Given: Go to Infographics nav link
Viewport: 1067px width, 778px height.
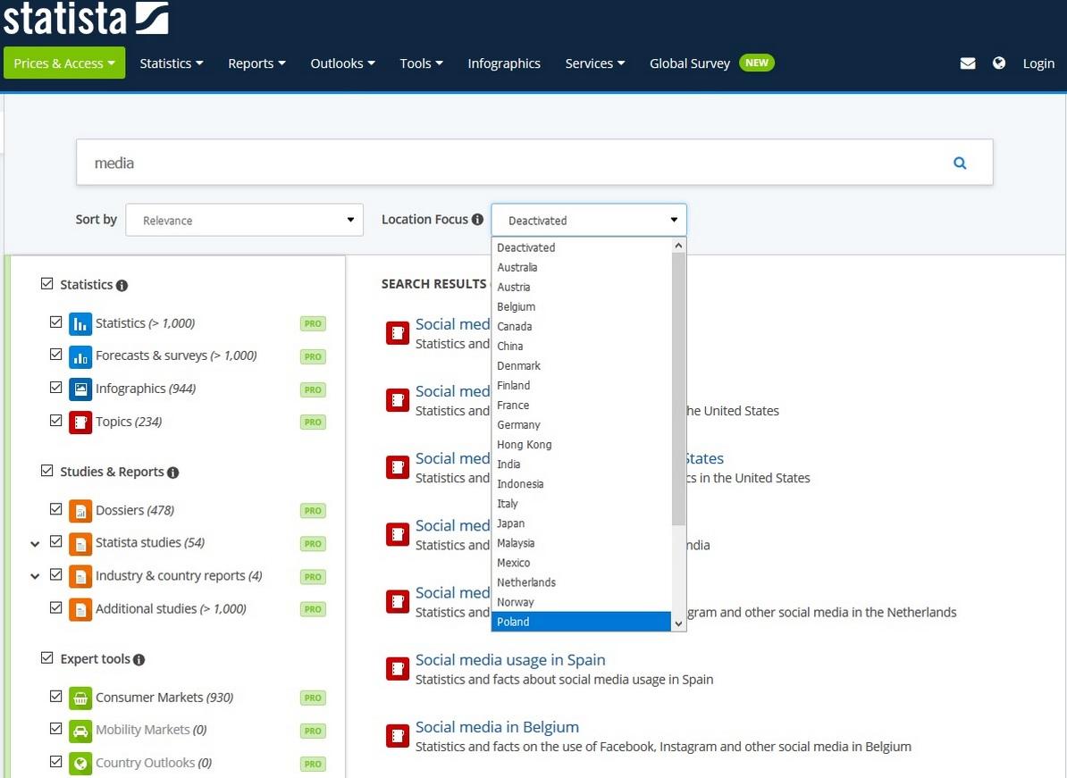Looking at the screenshot, I should click(x=504, y=63).
